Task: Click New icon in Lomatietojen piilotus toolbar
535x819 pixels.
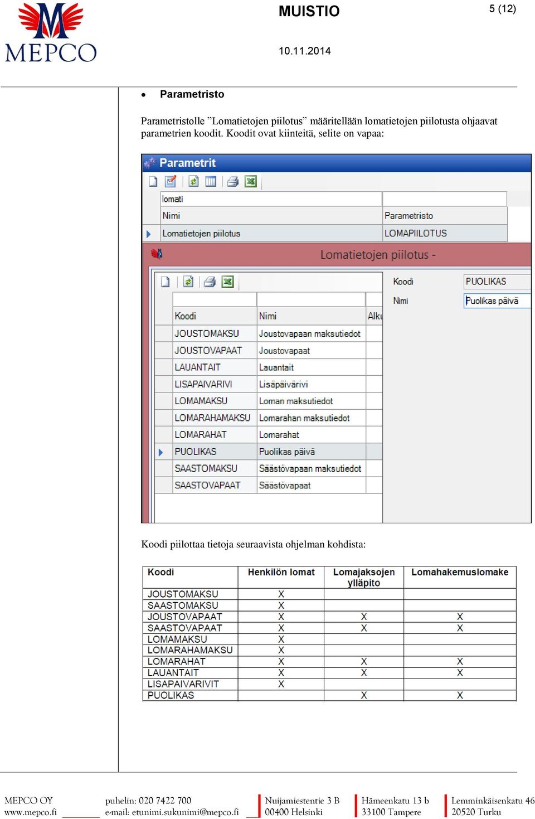Action: click(166, 282)
